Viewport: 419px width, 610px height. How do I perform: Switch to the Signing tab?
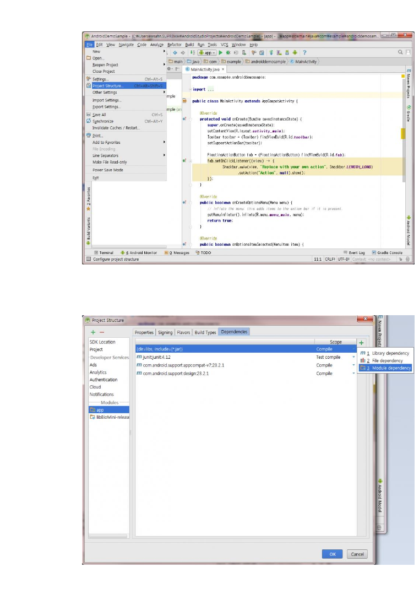165,333
